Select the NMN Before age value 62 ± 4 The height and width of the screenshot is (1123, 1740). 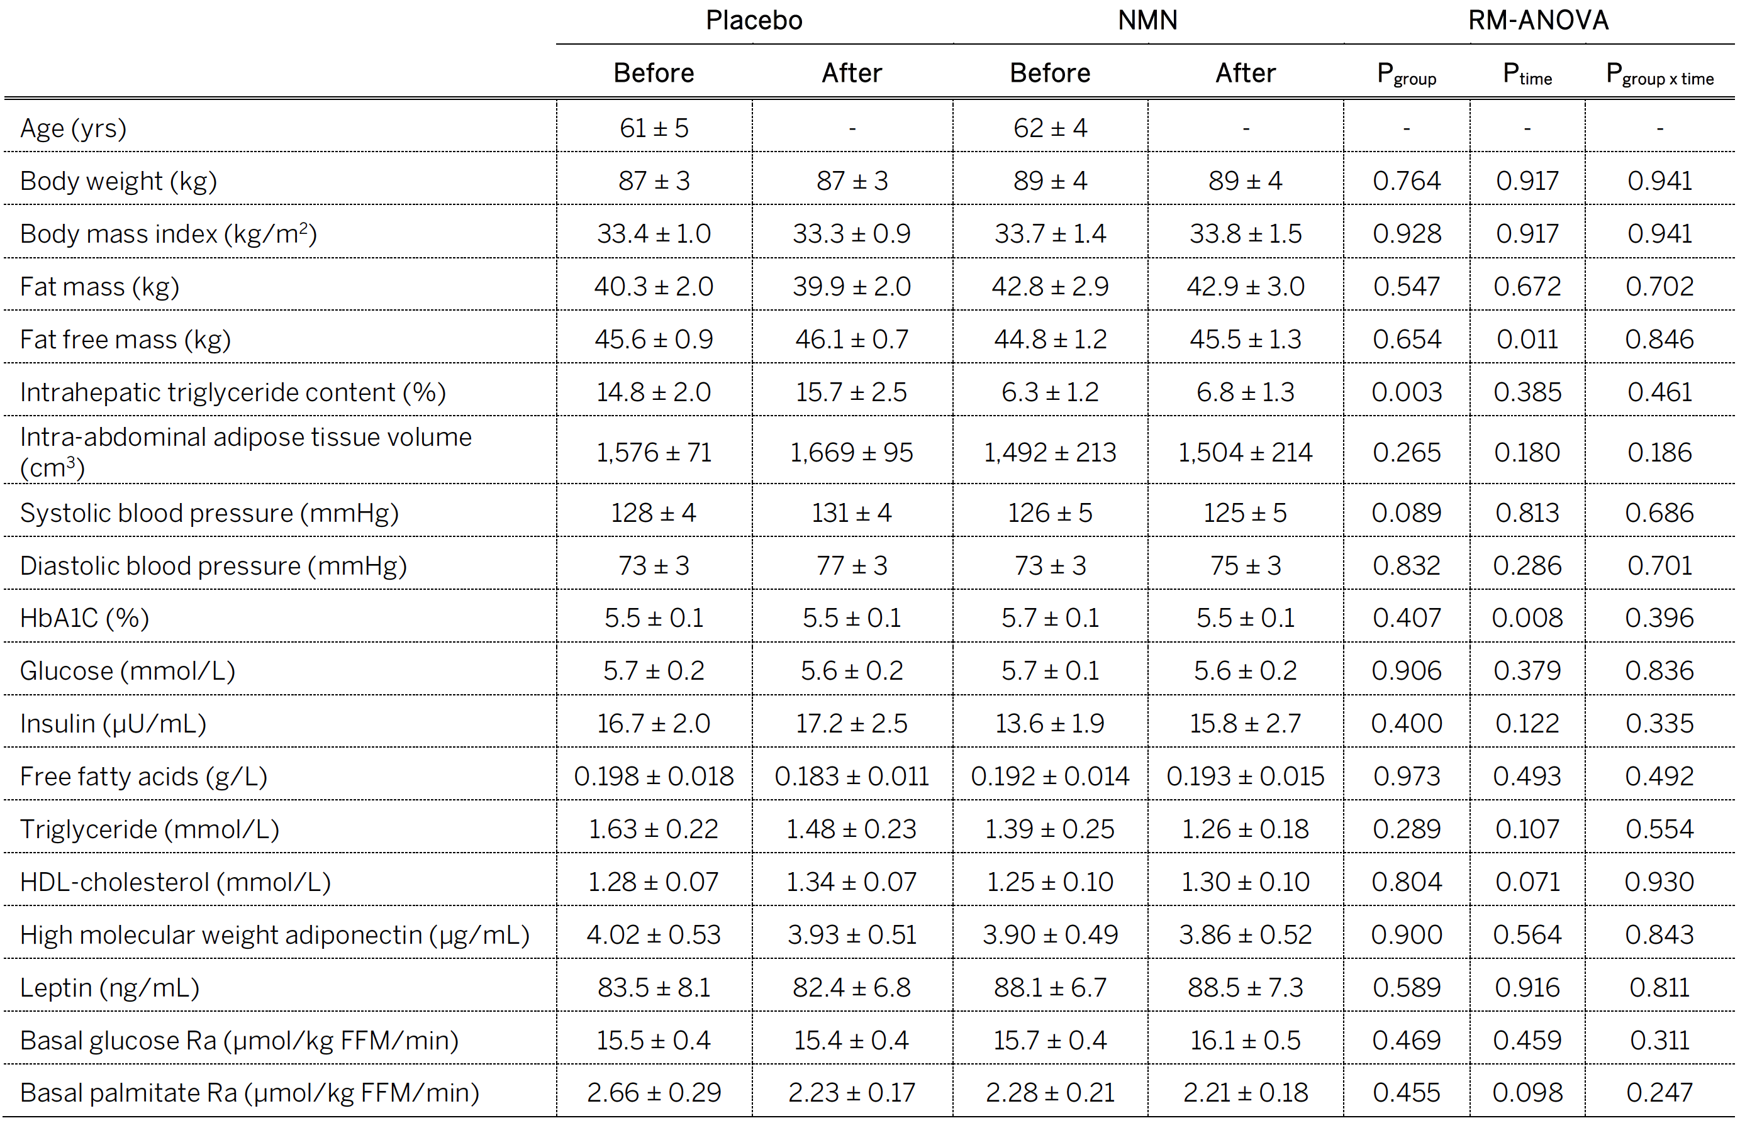click(x=1050, y=128)
